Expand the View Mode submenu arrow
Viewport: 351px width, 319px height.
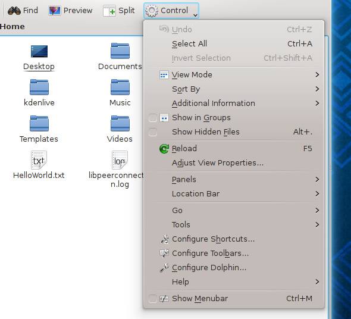pos(317,75)
